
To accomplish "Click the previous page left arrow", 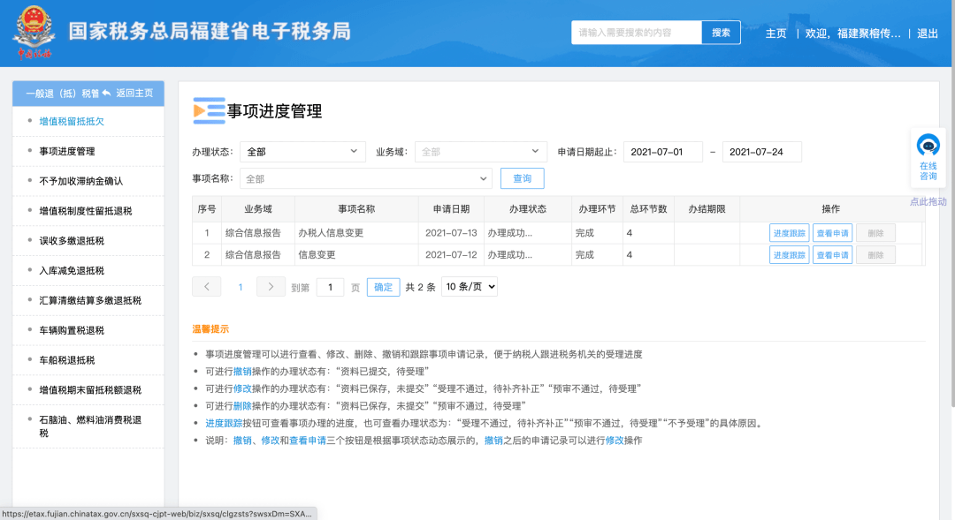I will click(x=206, y=286).
